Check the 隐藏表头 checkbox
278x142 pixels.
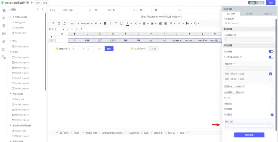click(x=272, y=104)
